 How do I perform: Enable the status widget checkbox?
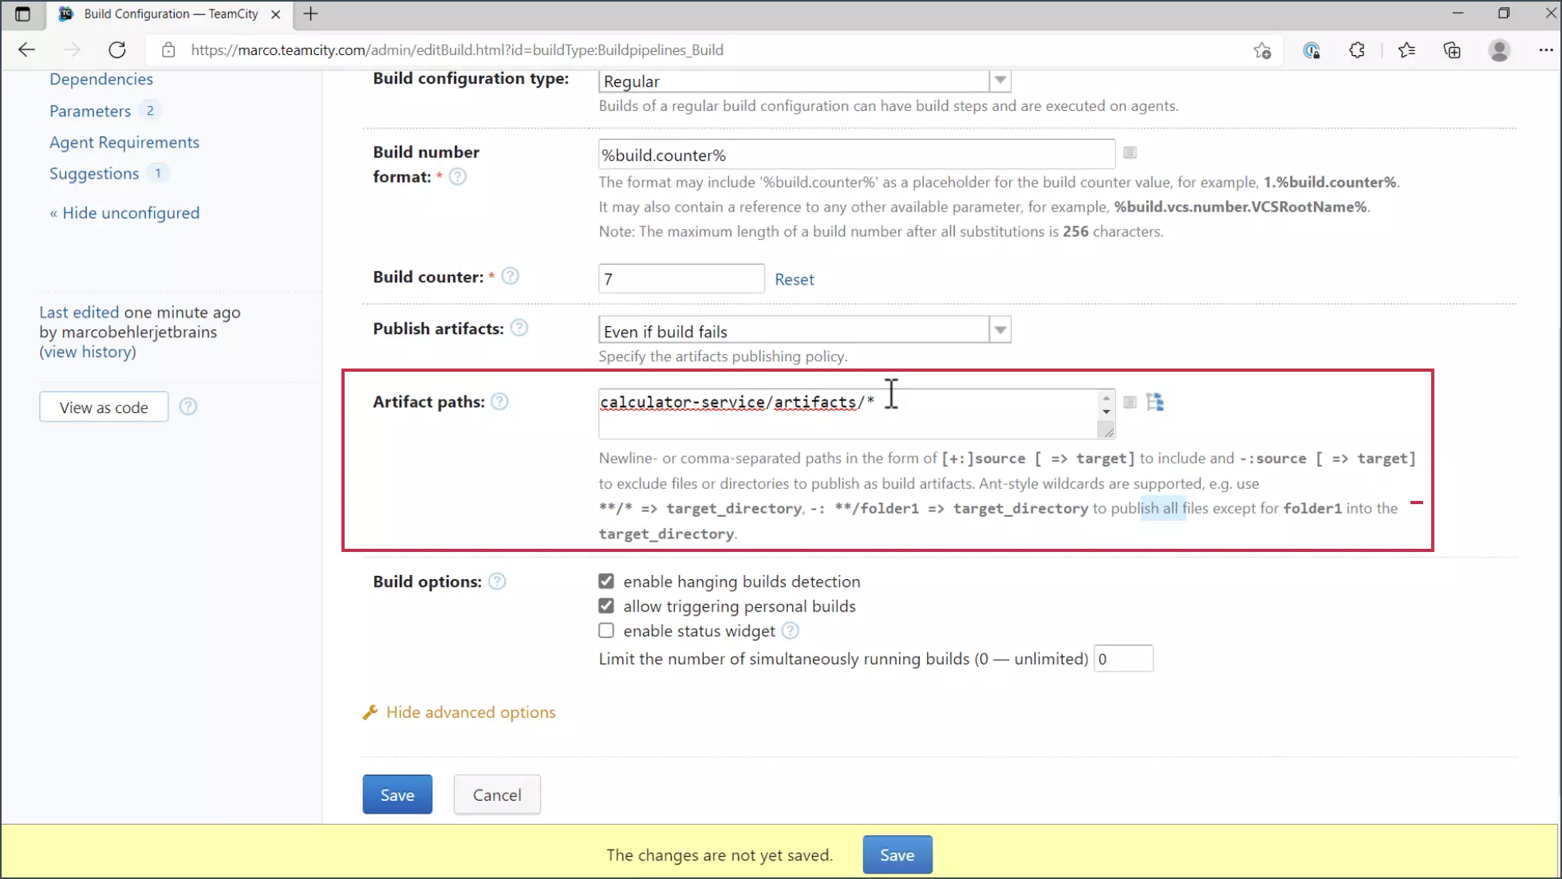[606, 631]
